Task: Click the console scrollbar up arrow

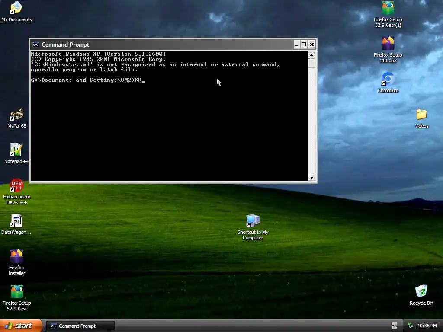Action: [x=311, y=55]
